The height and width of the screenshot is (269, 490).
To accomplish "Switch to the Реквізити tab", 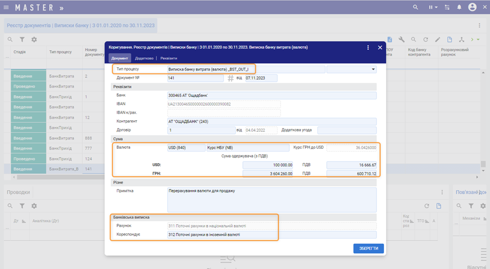I will [x=169, y=58].
